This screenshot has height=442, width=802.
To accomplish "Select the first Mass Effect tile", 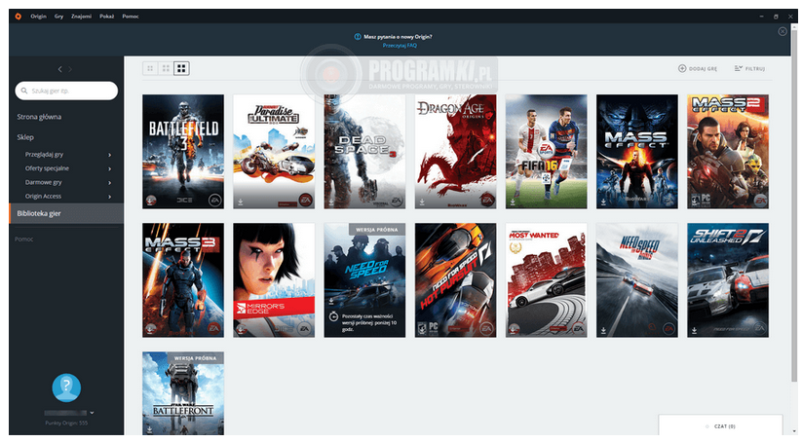I will (x=637, y=151).
